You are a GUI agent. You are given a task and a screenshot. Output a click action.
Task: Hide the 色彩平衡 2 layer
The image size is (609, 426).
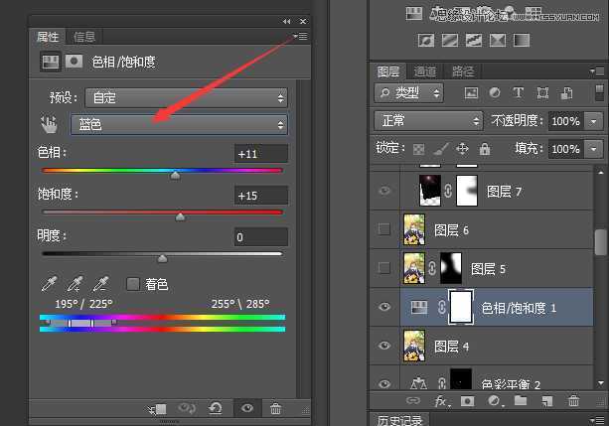click(384, 383)
